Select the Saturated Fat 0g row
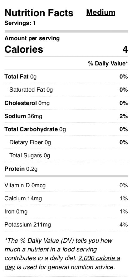This screenshot has height=277, width=132. [x=66, y=90]
